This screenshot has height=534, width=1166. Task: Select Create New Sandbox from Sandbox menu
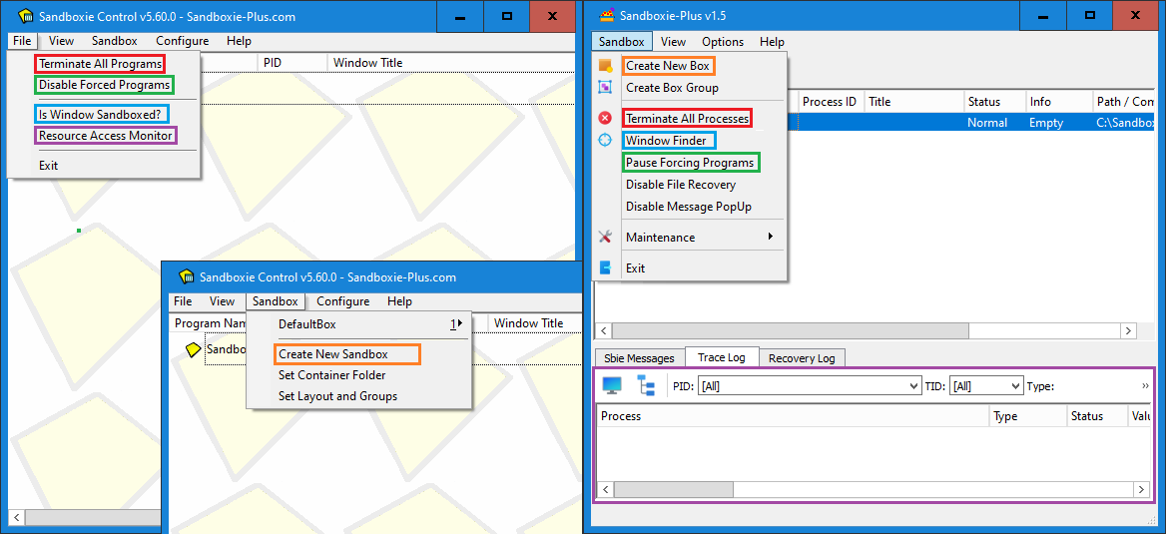point(333,354)
